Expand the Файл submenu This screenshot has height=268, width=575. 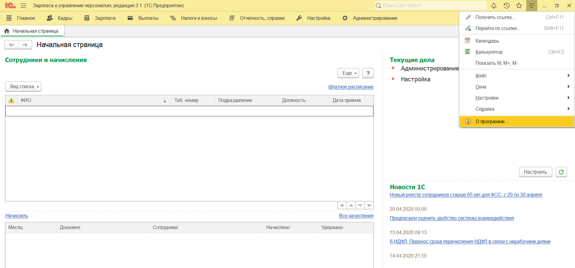517,76
